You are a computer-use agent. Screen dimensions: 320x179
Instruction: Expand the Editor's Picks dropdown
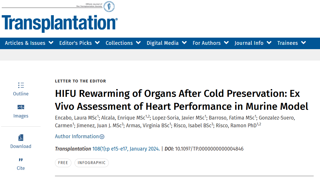point(79,43)
